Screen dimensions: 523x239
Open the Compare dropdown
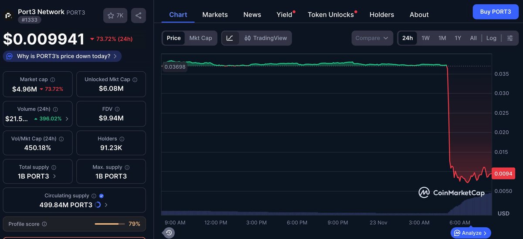coord(372,38)
